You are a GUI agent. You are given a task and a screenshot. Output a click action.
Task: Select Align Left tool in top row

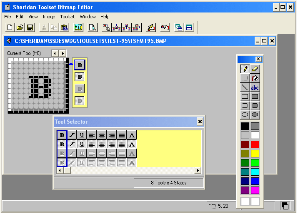(x=92, y=135)
